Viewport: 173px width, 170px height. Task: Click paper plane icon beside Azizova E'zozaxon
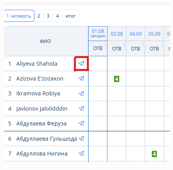(x=81, y=79)
